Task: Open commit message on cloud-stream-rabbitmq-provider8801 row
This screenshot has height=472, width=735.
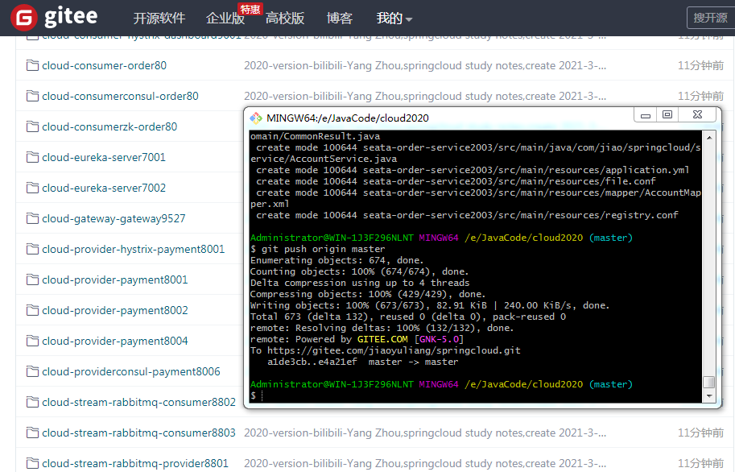Action: coord(425,464)
